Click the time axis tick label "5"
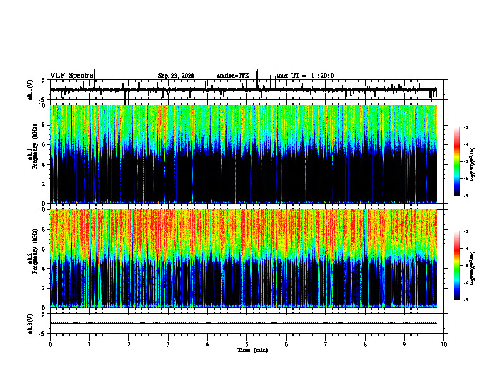The width and height of the screenshot is (500, 386). click(x=247, y=344)
